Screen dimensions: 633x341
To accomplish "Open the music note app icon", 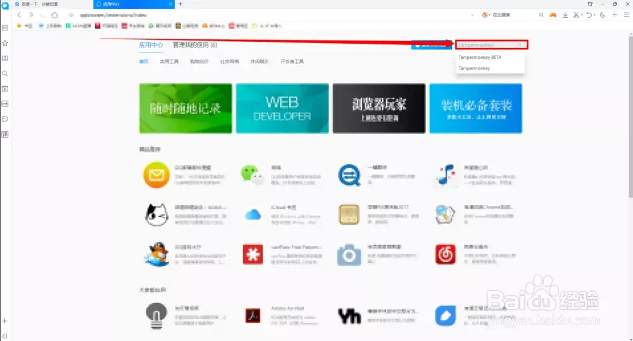I will (445, 175).
